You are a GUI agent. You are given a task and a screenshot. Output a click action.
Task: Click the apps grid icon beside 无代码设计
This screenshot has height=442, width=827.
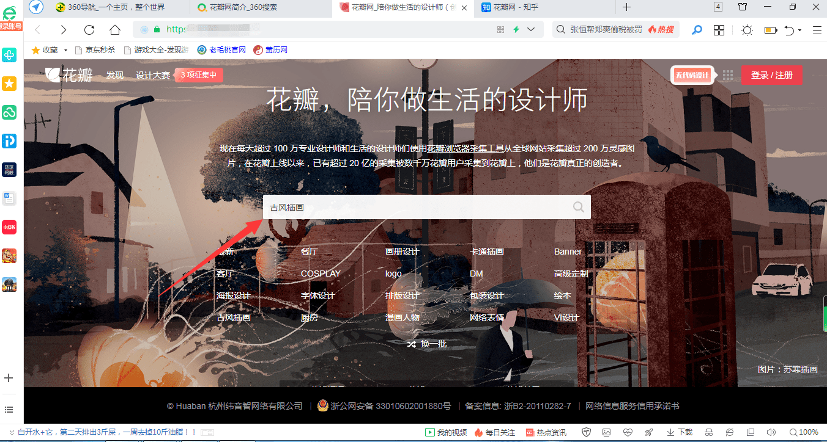pos(728,74)
